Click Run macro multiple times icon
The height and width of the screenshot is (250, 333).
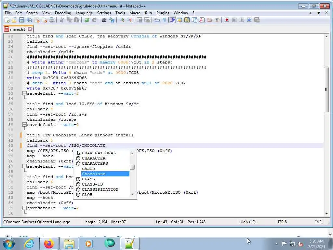pos(249,20)
